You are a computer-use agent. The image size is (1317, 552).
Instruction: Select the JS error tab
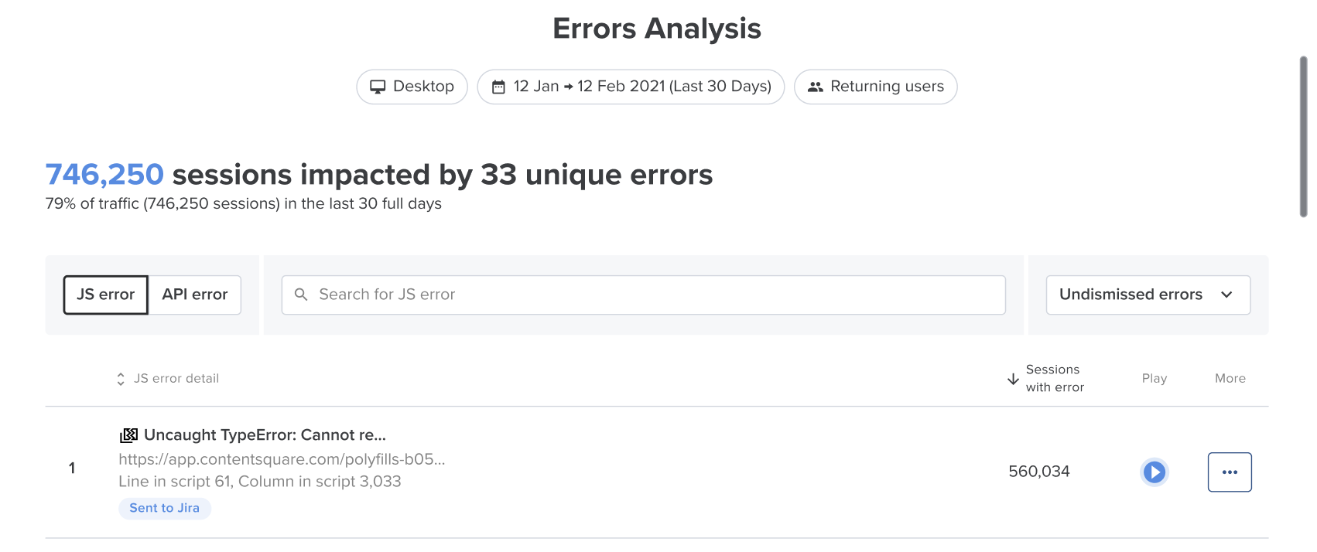(x=105, y=295)
